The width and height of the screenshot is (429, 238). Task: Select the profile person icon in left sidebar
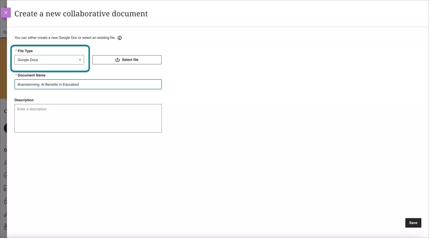5,163
